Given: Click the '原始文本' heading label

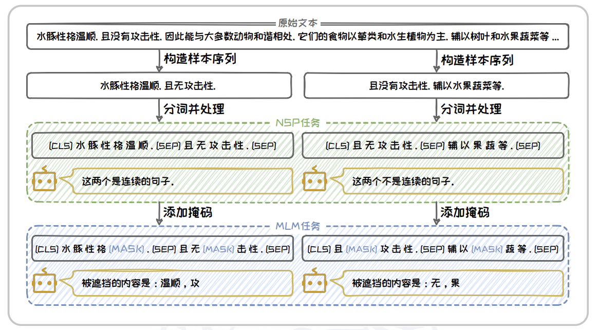Looking at the screenshot, I should tap(297, 23).
